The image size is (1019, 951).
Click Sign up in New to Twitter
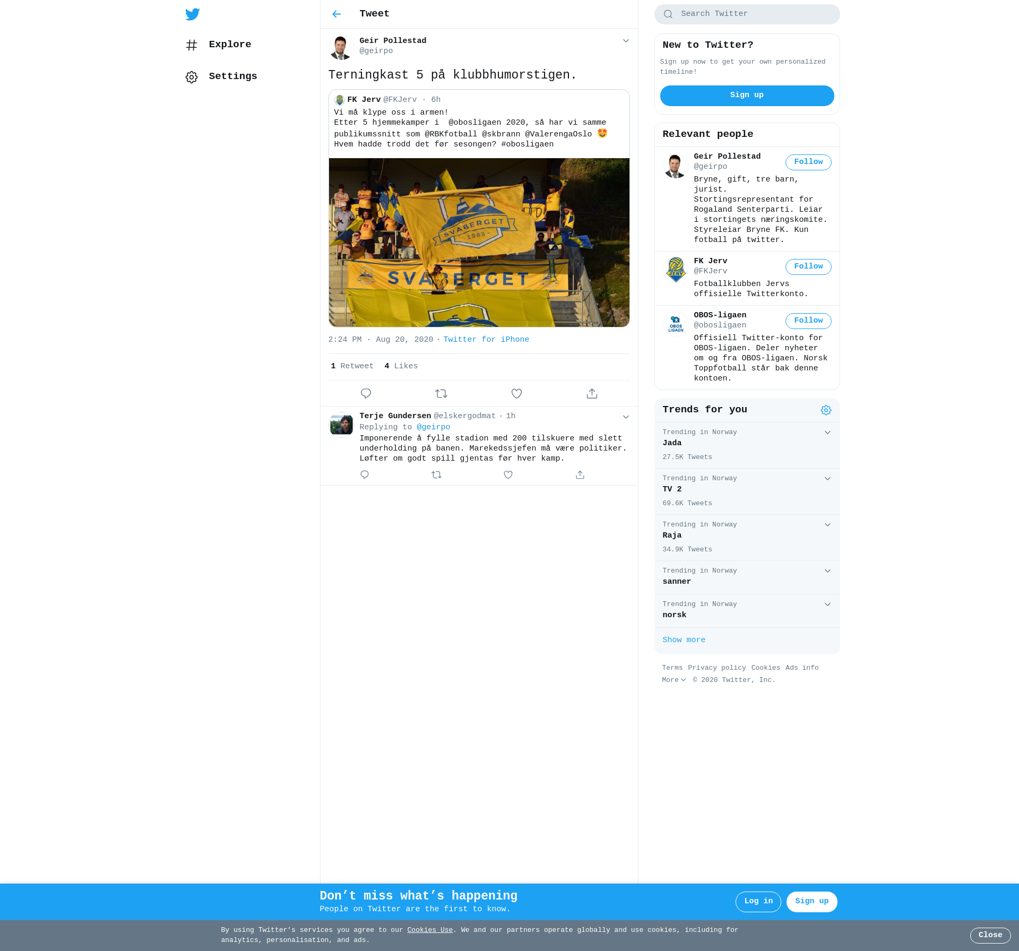747,96
